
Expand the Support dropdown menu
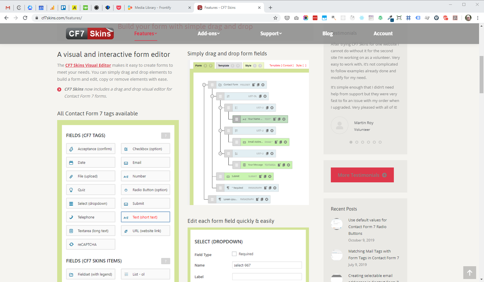click(x=271, y=34)
